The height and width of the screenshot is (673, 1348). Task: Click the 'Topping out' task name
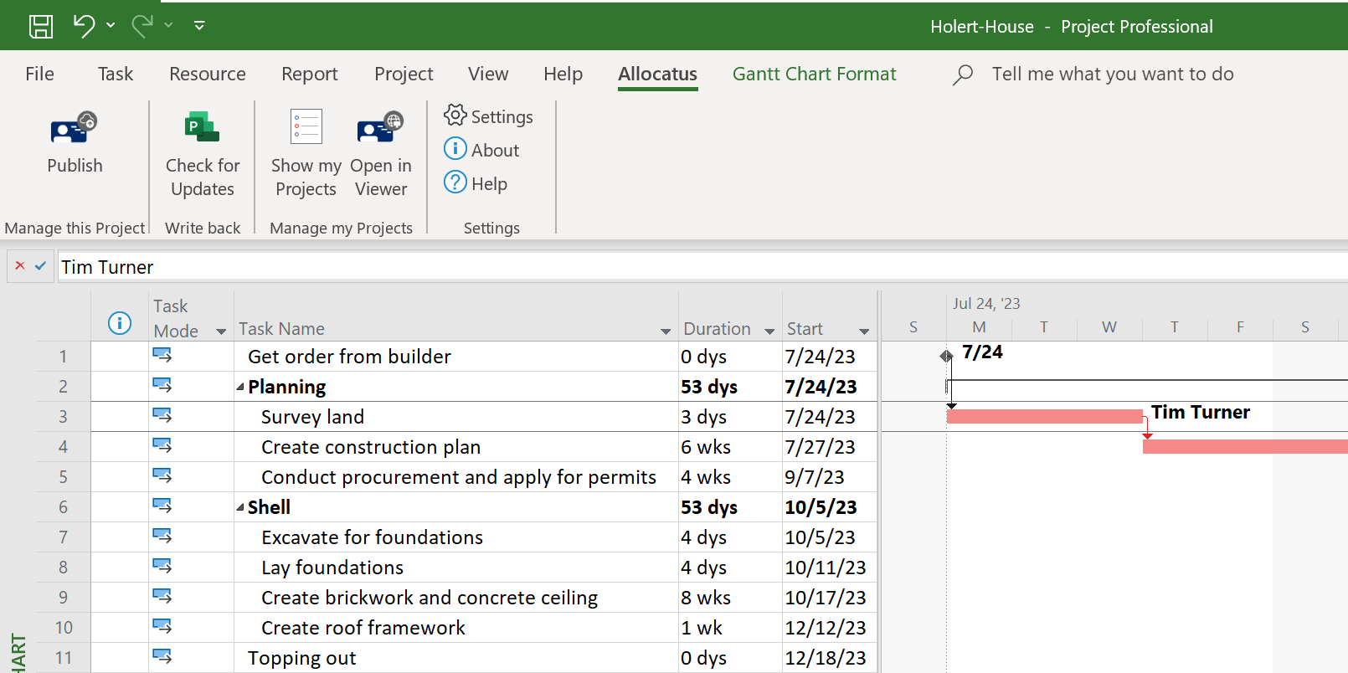(x=301, y=658)
